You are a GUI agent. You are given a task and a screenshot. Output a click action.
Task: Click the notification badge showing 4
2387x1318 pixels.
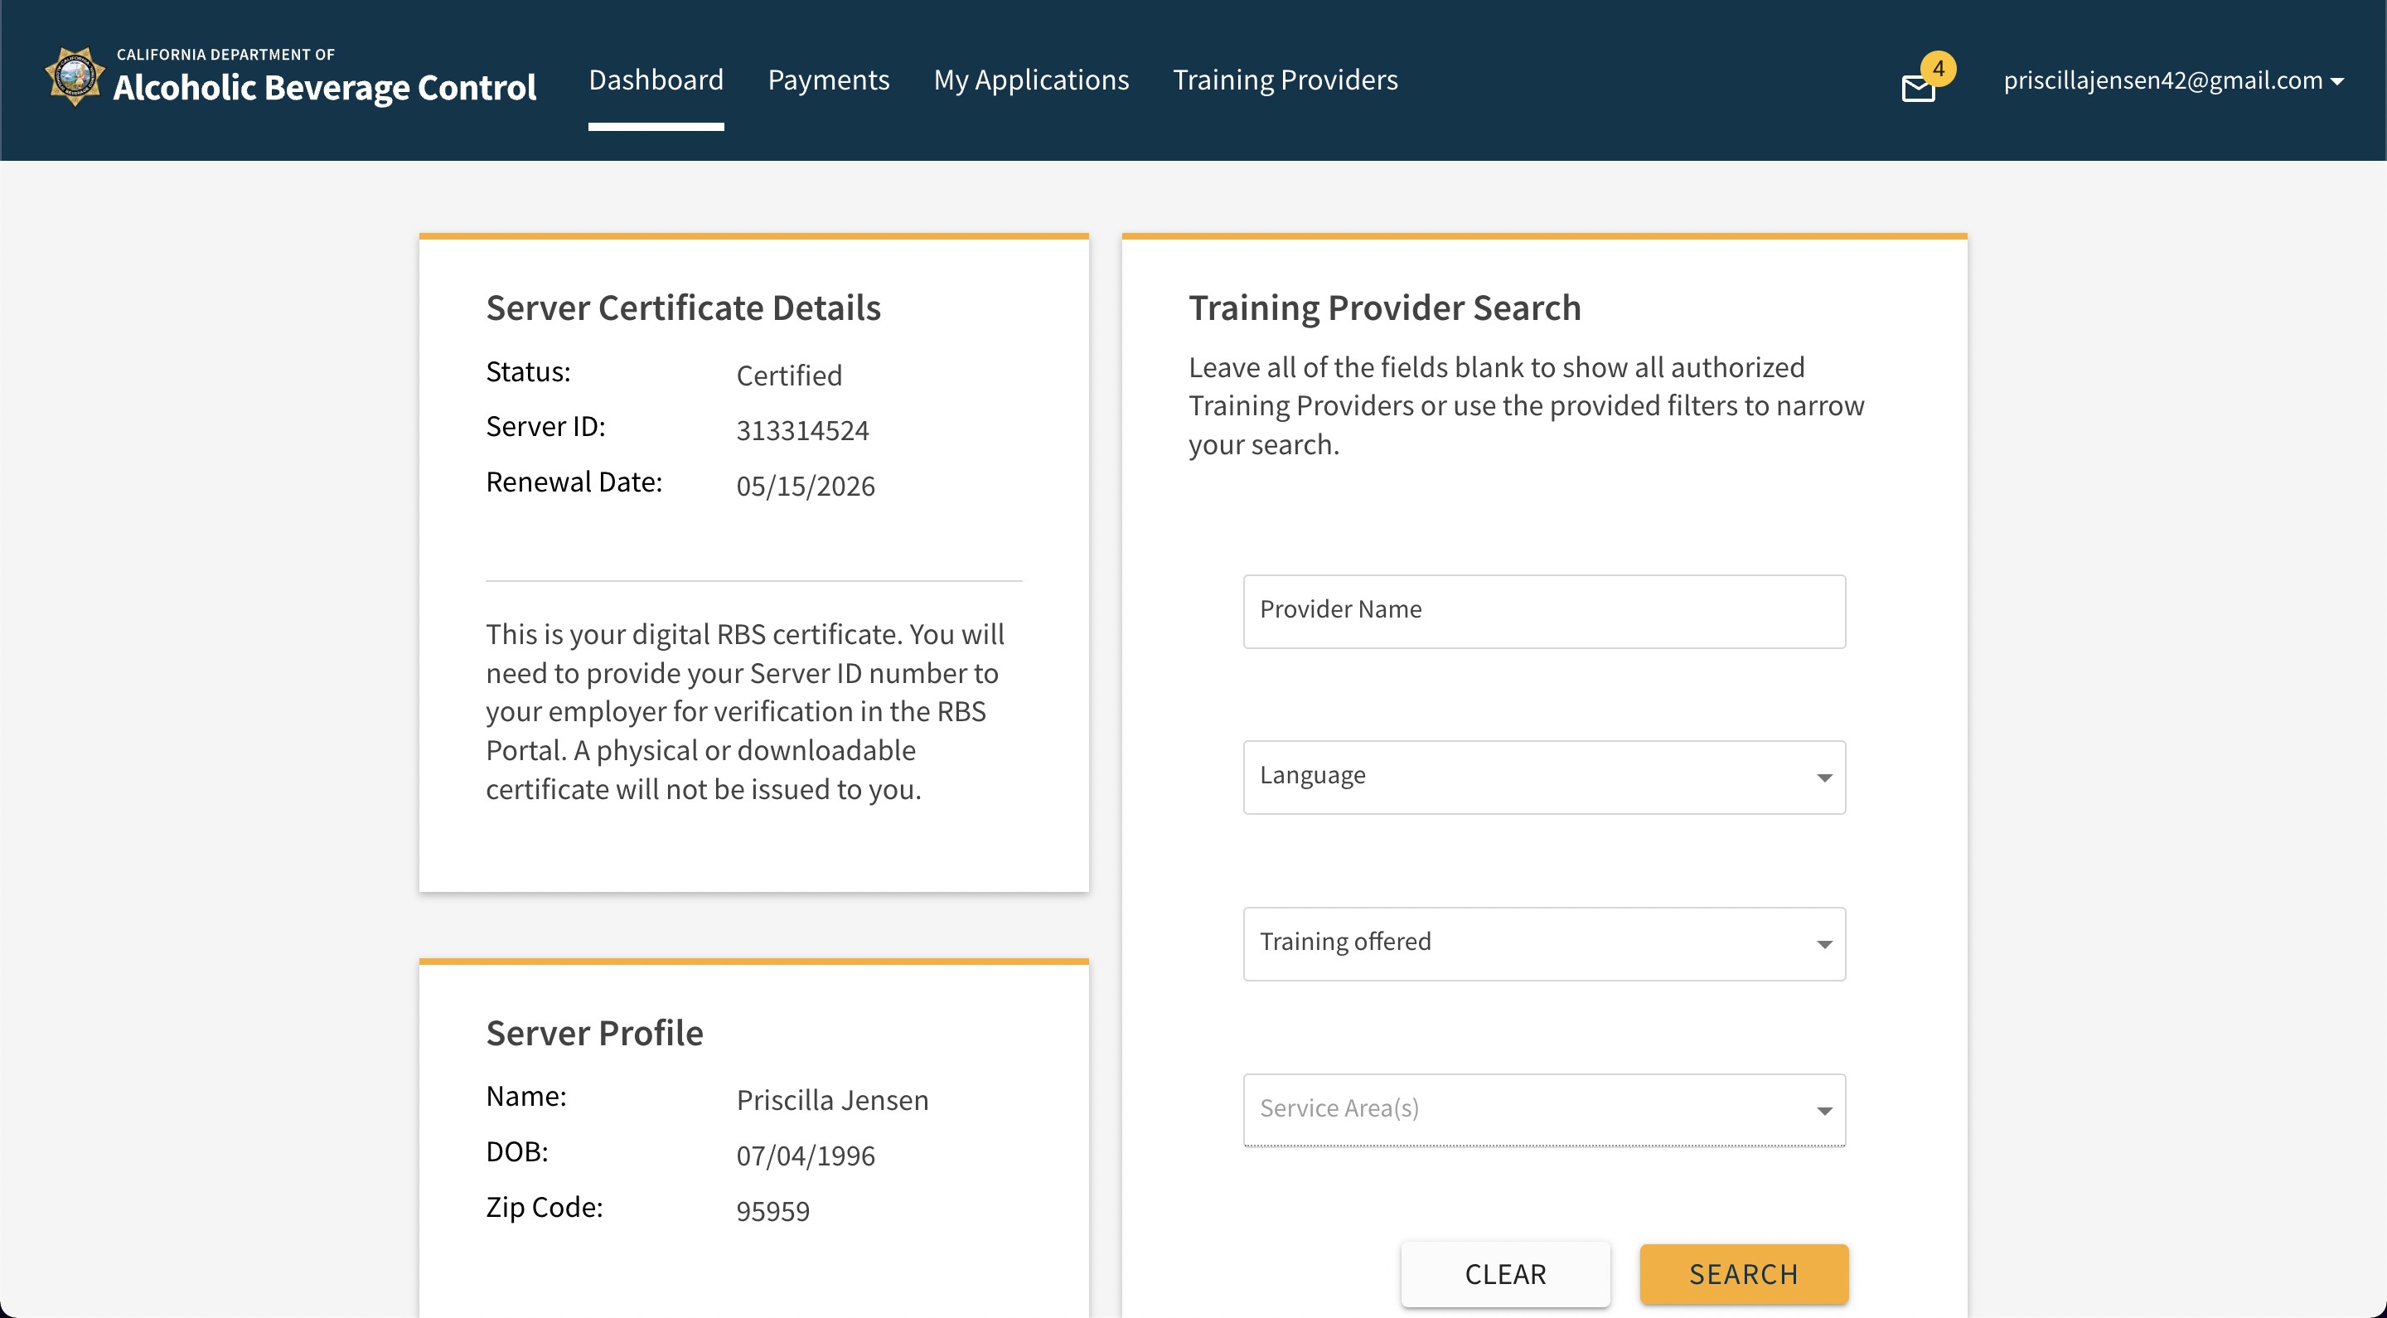1938,69
